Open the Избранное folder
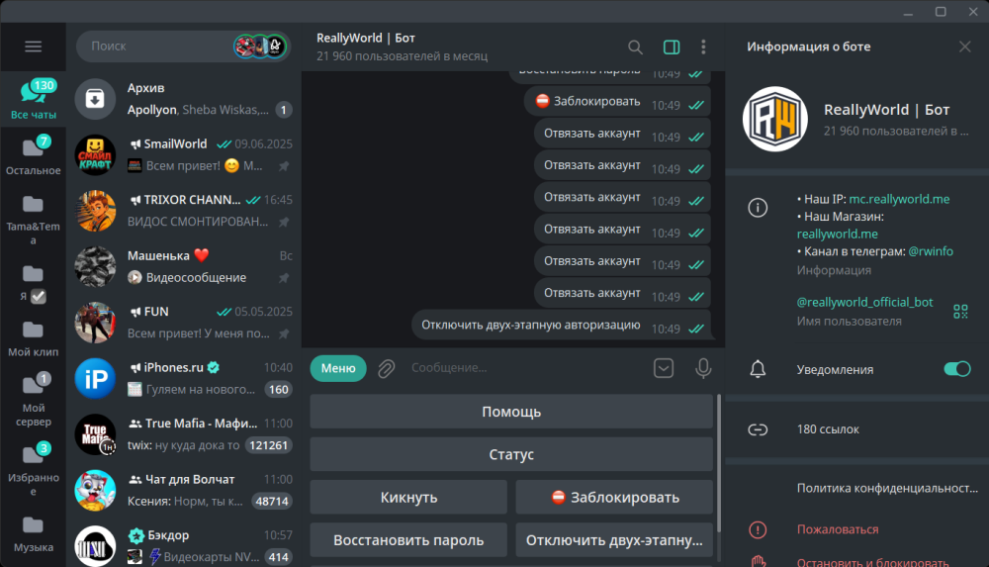The image size is (989, 567). 34,470
